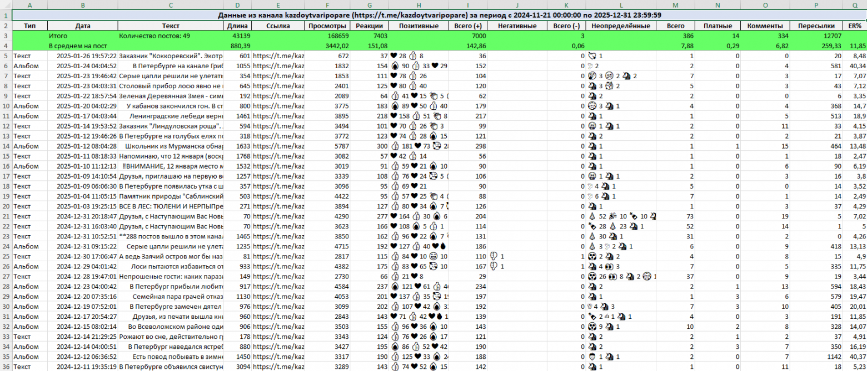
Task: Click the select-all corner of the sheet
Action: click(6, 5)
